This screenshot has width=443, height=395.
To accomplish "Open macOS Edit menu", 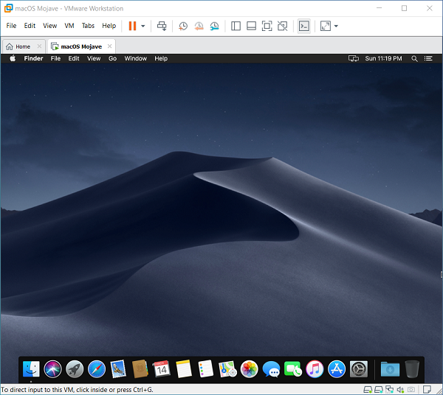I will (x=74, y=58).
